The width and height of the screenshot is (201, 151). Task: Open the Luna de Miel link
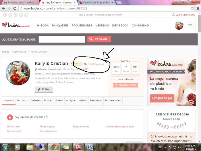(14, 131)
